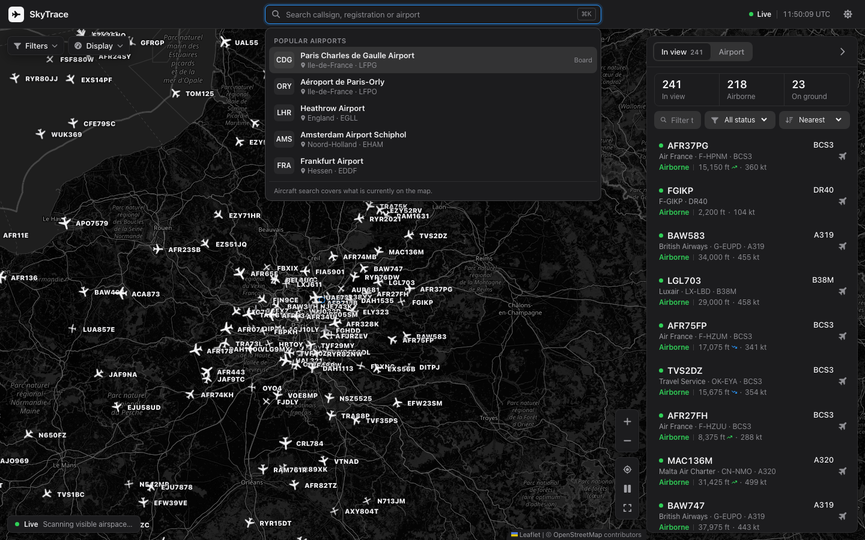Choose Frankfurt Airport suggestion
The image size is (865, 540).
[x=433, y=166]
